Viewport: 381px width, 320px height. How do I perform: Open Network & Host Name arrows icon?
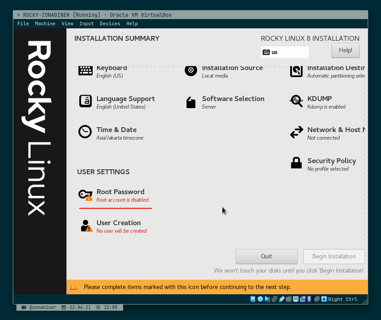pyautogui.click(x=296, y=132)
